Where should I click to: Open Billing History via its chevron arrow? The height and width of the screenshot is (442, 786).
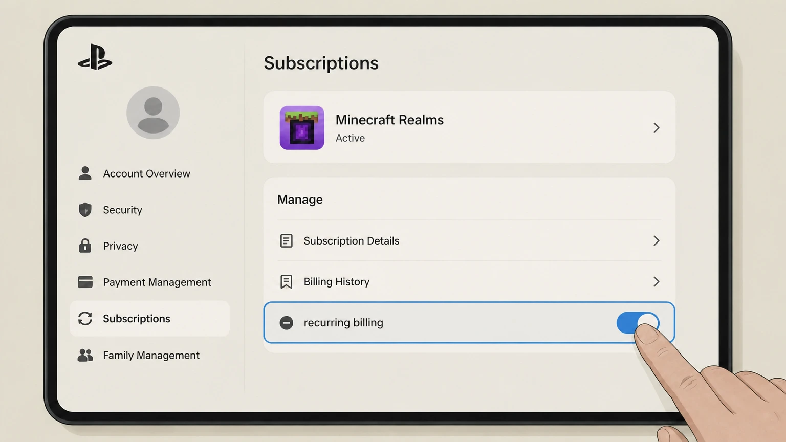click(x=657, y=281)
